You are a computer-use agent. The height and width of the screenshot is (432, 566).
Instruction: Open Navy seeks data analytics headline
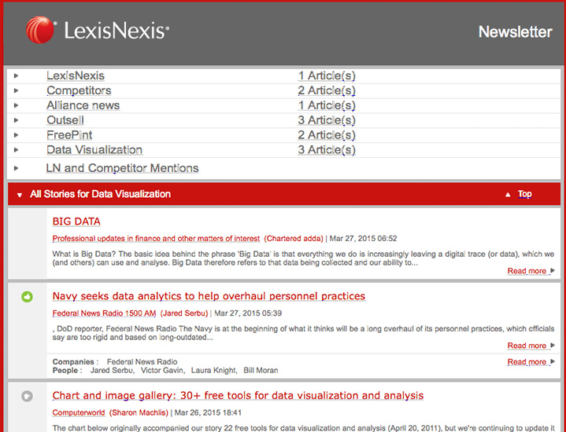[209, 296]
